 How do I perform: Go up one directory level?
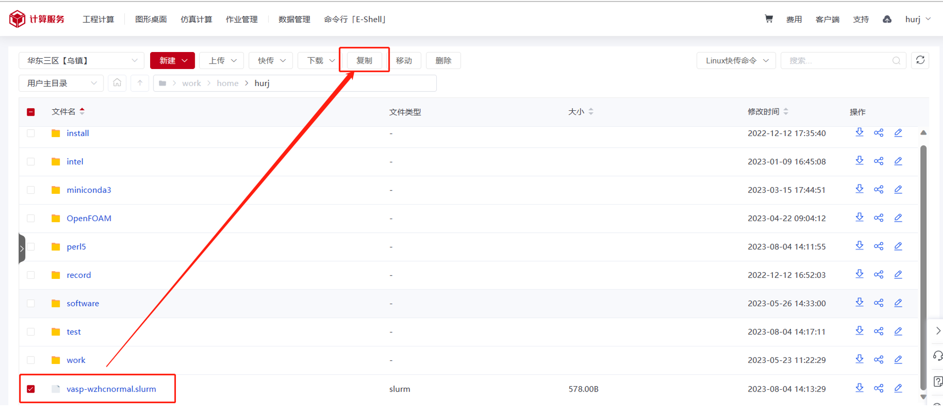coord(140,83)
